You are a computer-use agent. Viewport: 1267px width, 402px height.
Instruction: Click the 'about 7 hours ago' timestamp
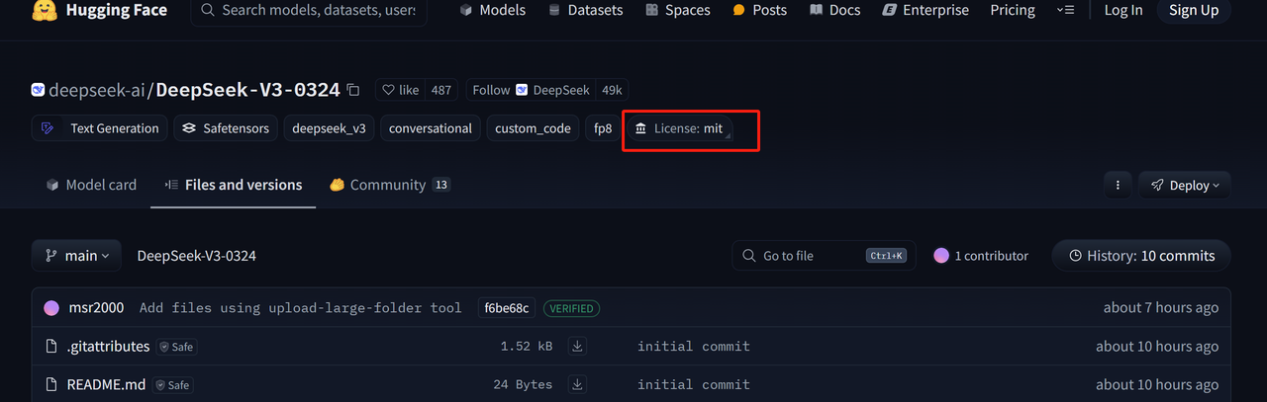(1161, 308)
